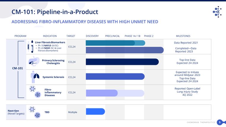Click the Top-line Data Expected 2H 2024 milestone text
The image size is (226, 127).
(187, 61)
